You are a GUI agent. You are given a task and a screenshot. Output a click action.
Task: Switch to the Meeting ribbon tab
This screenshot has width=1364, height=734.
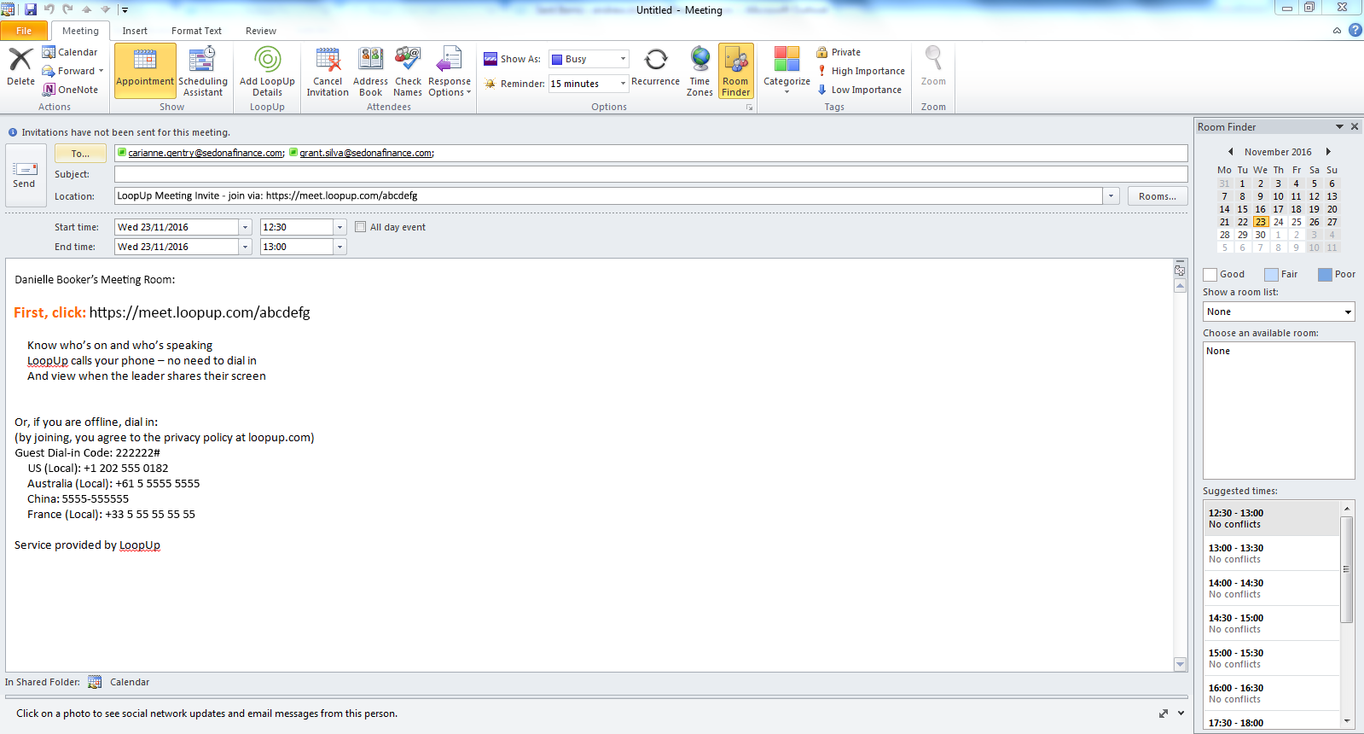pyautogui.click(x=80, y=31)
